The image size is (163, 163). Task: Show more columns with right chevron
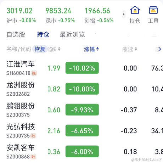(159, 49)
